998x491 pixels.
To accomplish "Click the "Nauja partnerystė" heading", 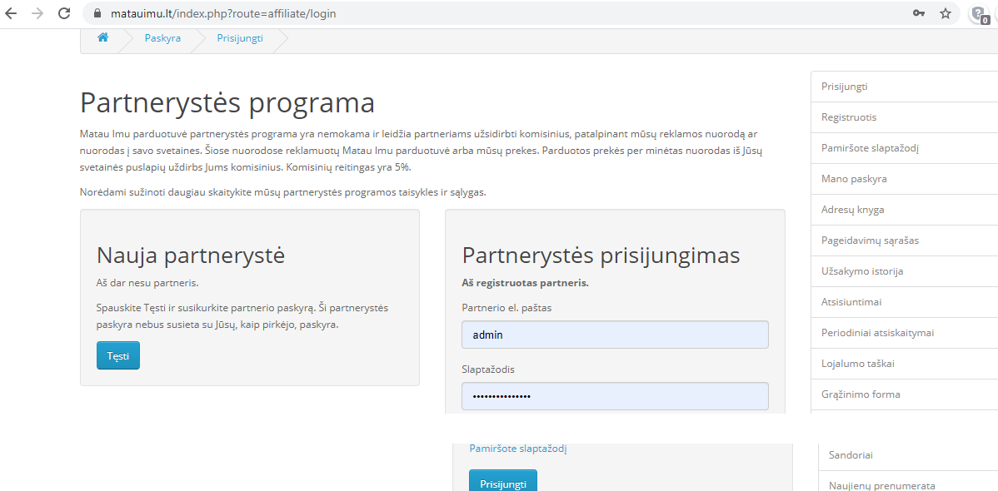I will pos(191,255).
